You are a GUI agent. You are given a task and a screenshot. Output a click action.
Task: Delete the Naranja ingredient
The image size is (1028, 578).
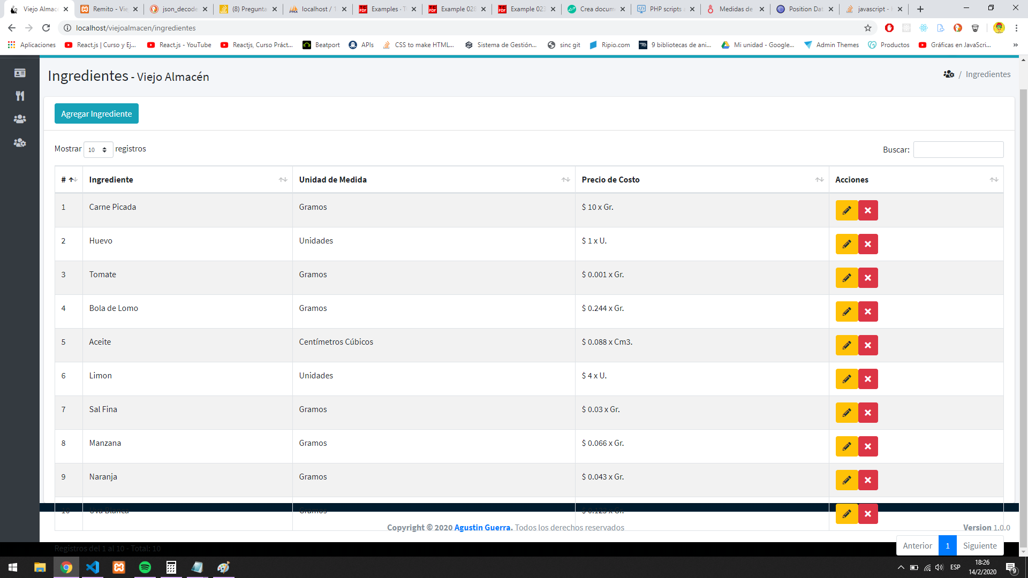[x=868, y=480]
